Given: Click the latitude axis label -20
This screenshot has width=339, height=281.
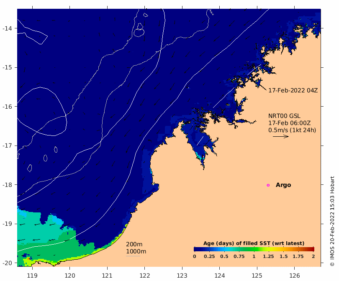Looking at the screenshot, I should point(7,263).
